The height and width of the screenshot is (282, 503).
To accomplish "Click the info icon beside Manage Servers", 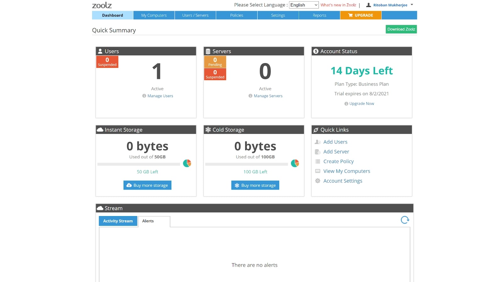I will pyautogui.click(x=250, y=96).
